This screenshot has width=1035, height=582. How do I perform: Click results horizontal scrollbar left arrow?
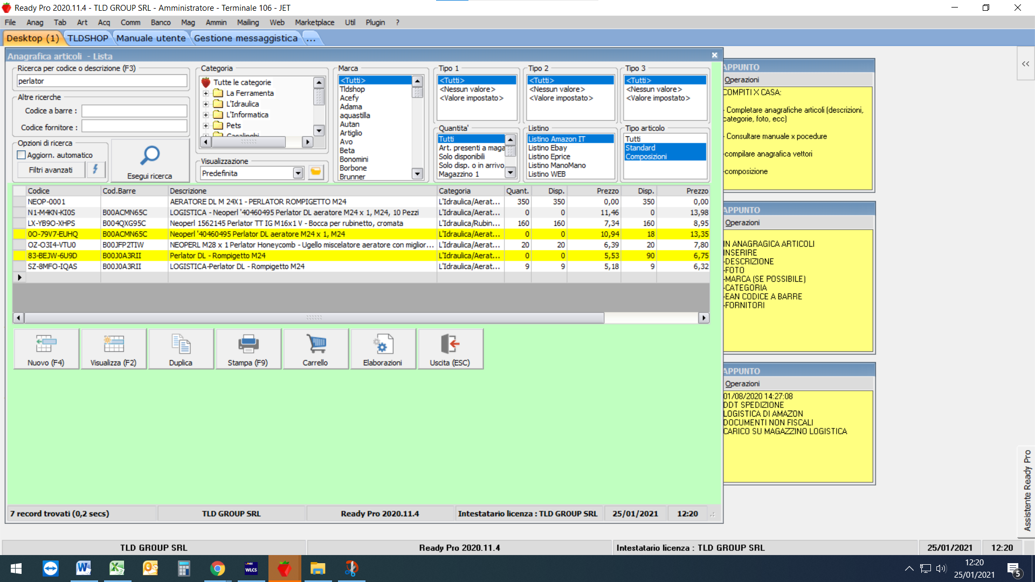pos(18,318)
